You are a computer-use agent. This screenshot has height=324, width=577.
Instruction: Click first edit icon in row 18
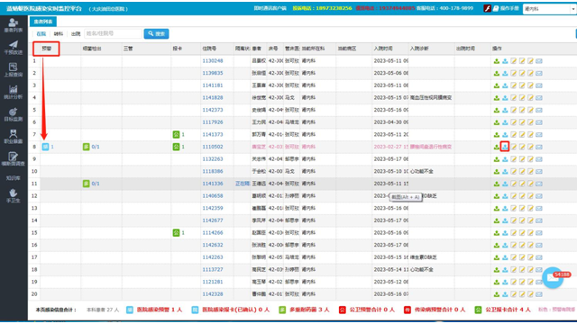click(513, 269)
